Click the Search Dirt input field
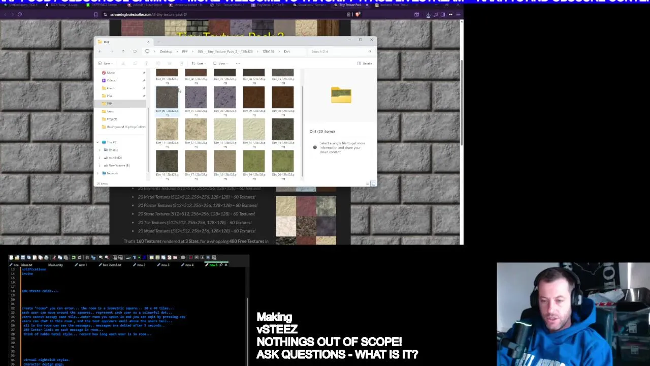Viewport: 650px width, 366px height. coord(341,51)
